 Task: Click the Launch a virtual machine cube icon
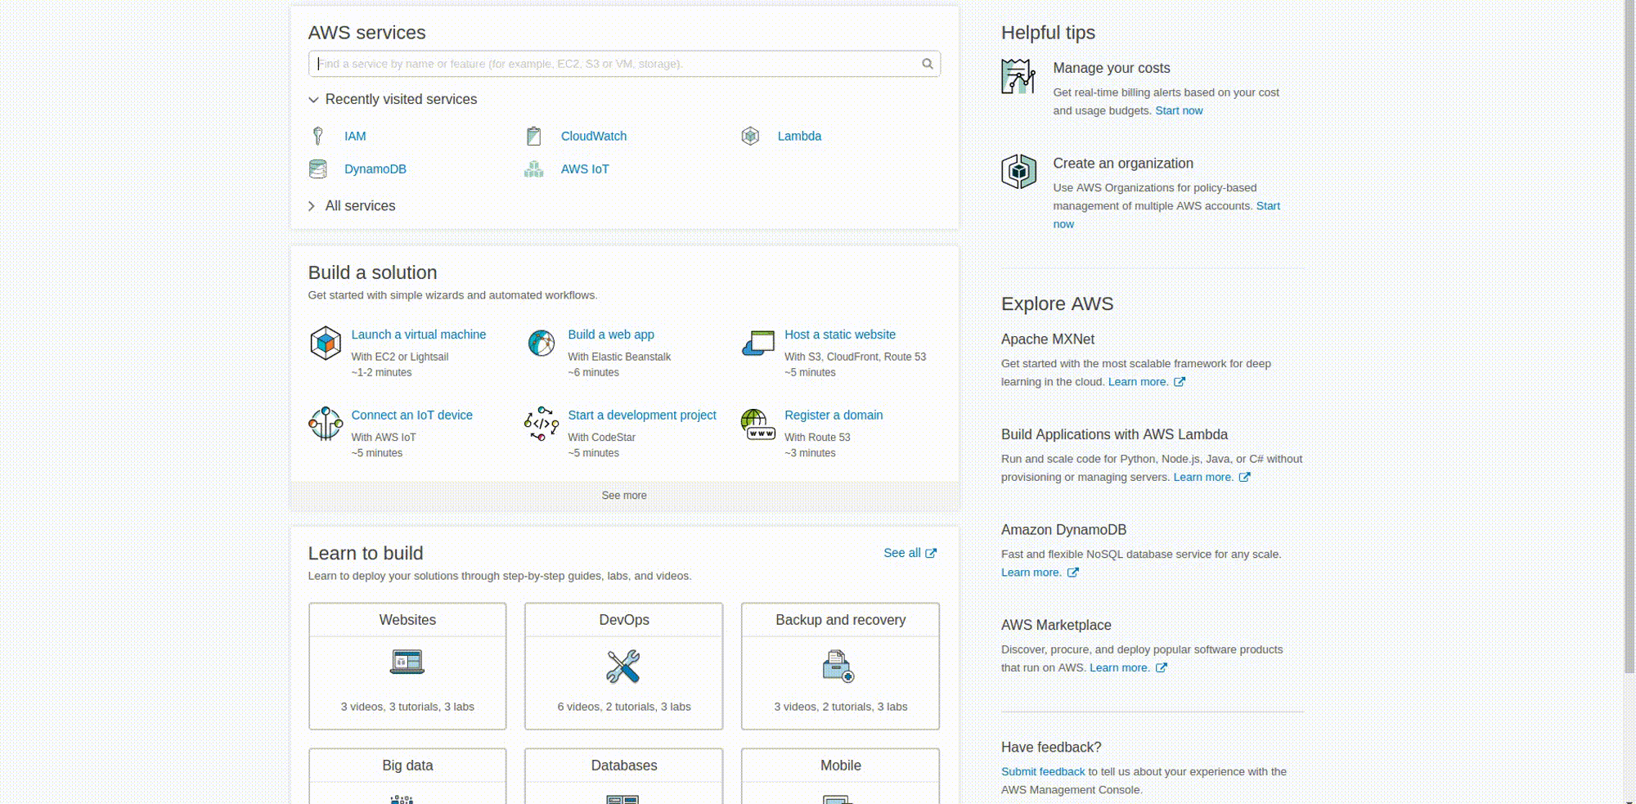[326, 343]
